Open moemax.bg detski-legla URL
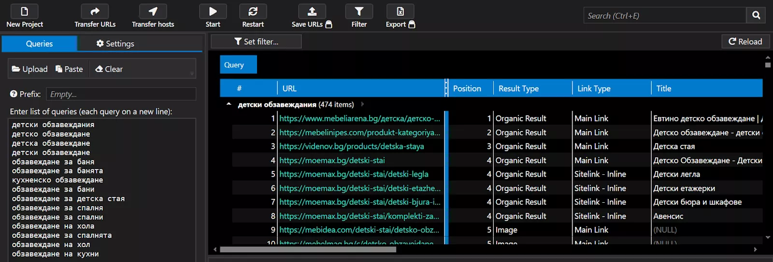 click(354, 174)
